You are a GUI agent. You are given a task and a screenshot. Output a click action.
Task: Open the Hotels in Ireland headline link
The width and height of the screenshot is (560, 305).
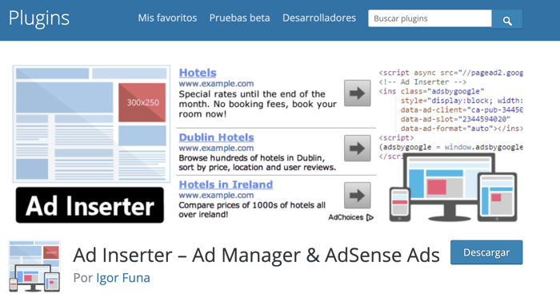[x=226, y=184]
